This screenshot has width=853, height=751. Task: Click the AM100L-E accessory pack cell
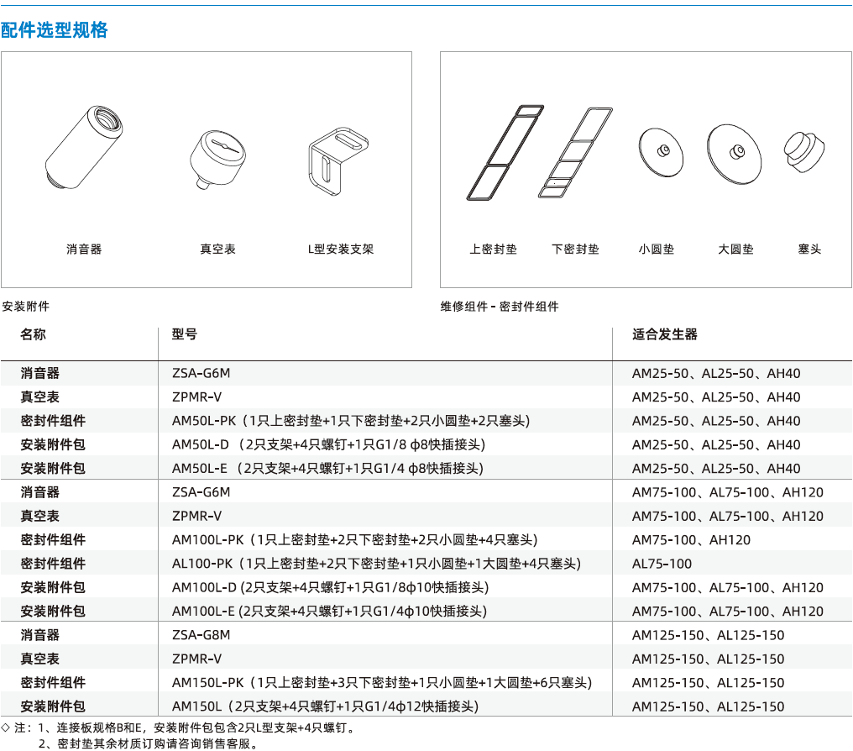coord(329,612)
